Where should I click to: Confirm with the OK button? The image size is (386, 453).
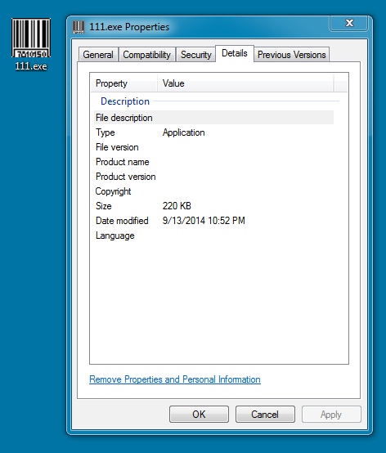point(199,415)
